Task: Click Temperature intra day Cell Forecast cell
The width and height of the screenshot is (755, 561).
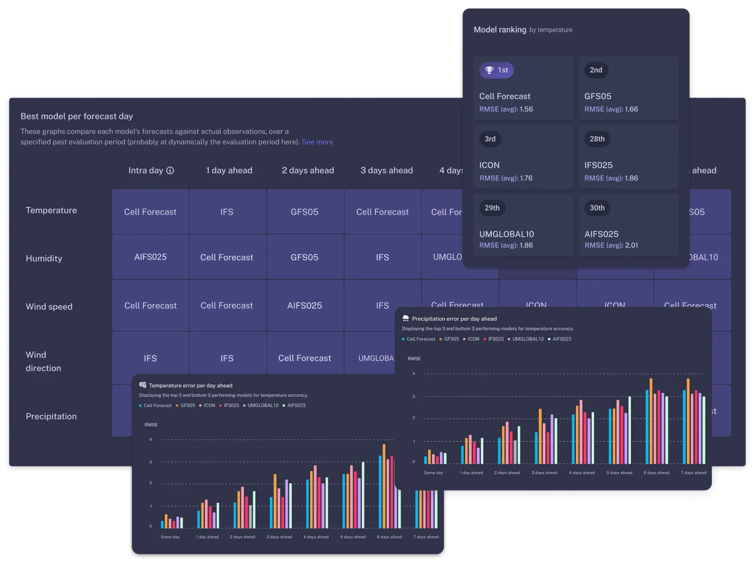Action: tap(150, 212)
